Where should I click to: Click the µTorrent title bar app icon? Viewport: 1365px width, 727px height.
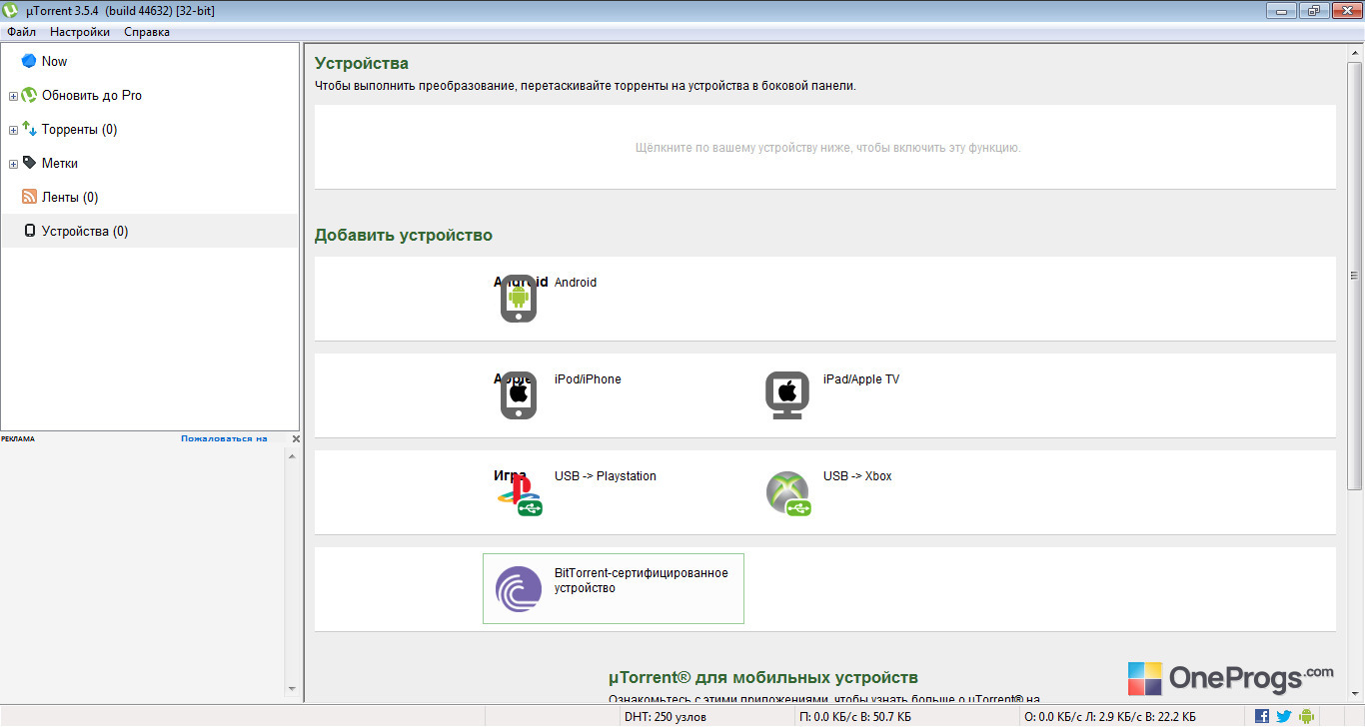pos(10,10)
